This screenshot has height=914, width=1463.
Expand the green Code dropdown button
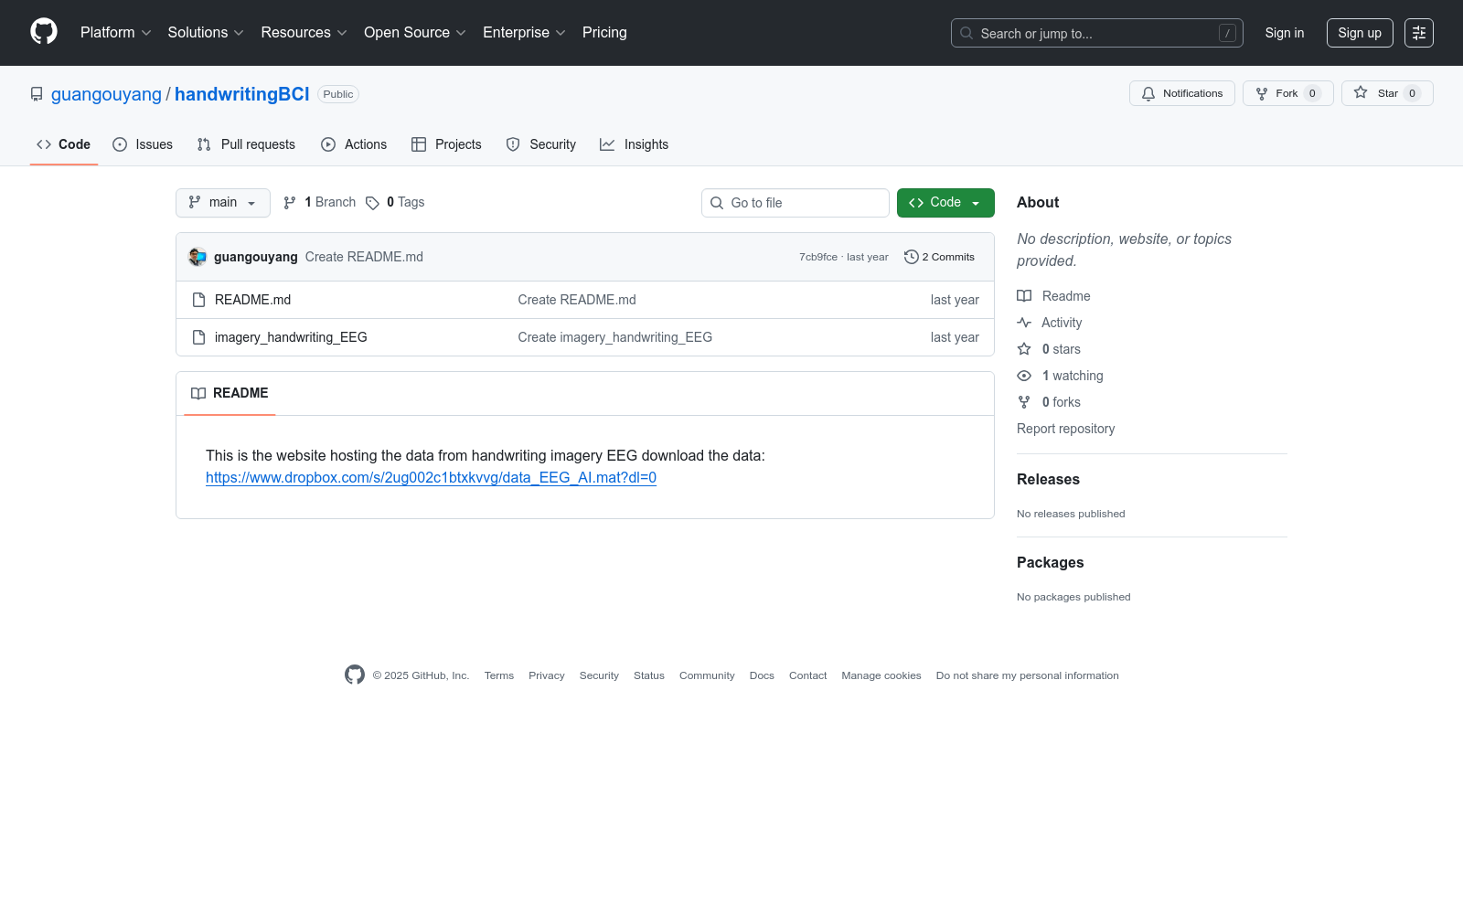tap(945, 203)
